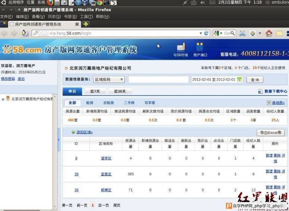The height and width of the screenshot is (211, 289).
Task: Click the yellow envelope toolbar icon
Action: (x=279, y=33)
